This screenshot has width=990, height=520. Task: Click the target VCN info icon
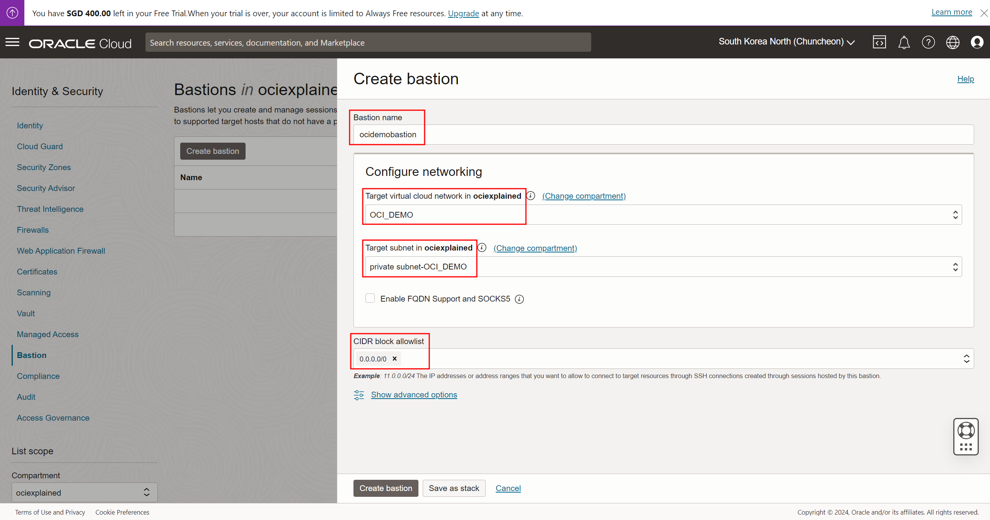[531, 196]
